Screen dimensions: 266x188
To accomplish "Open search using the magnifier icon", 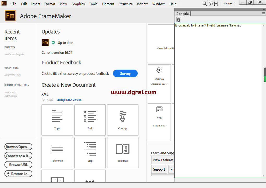I will (x=205, y=4).
